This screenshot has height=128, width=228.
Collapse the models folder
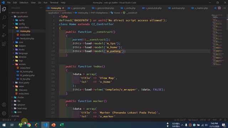(x=22, y=64)
